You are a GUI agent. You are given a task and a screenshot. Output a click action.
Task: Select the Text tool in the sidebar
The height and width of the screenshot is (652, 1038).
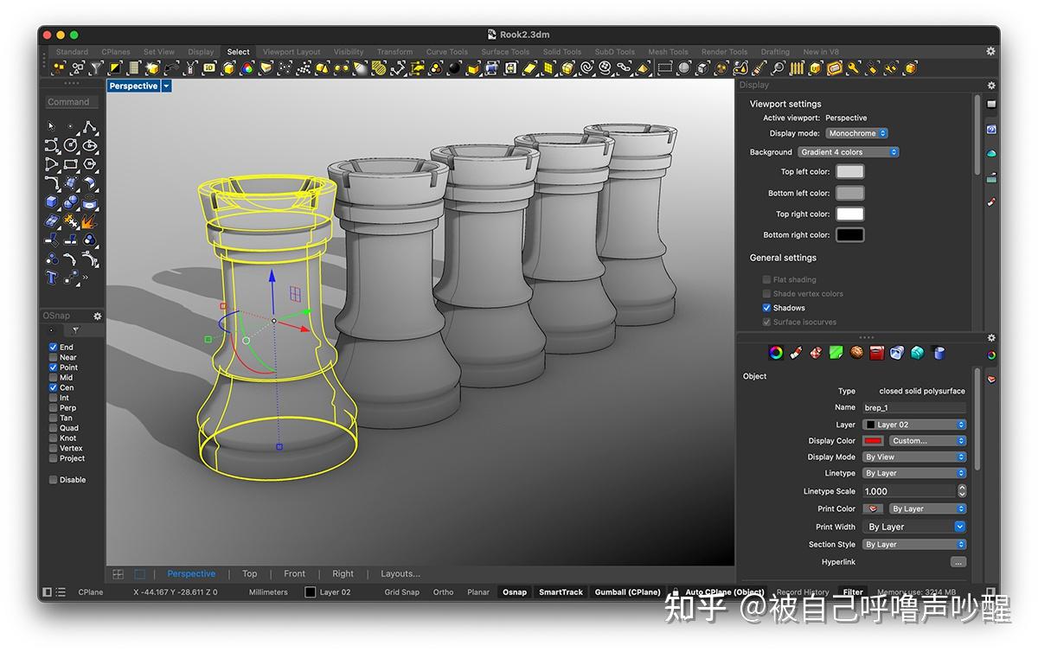(x=51, y=277)
